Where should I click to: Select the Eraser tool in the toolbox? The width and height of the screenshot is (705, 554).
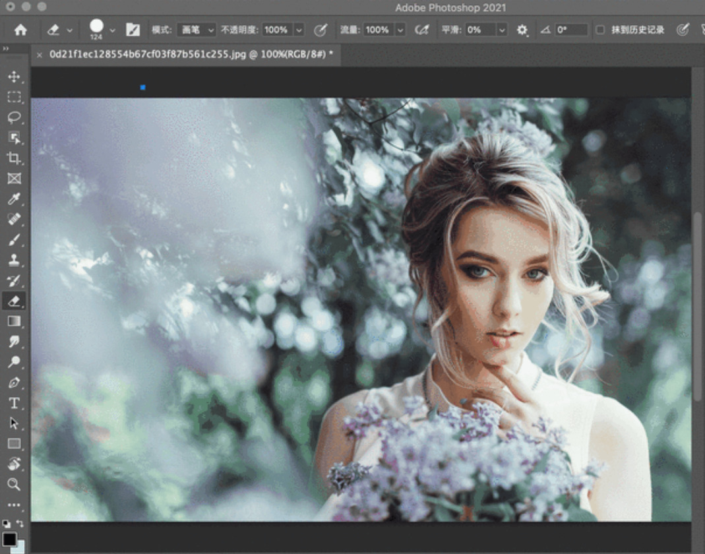(x=14, y=301)
